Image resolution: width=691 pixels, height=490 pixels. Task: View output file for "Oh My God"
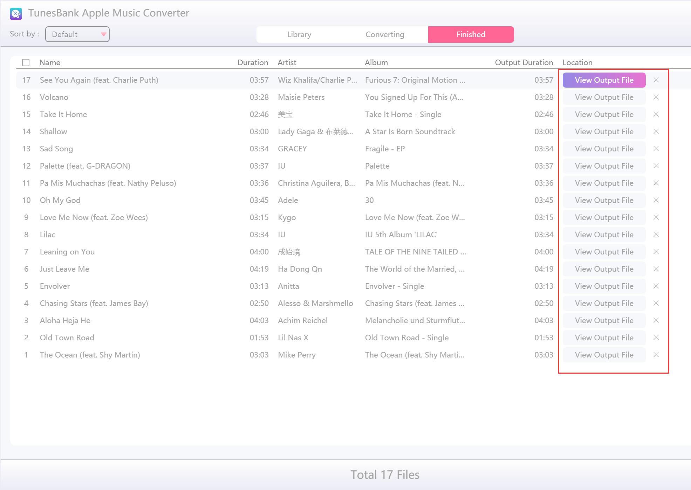(x=604, y=200)
